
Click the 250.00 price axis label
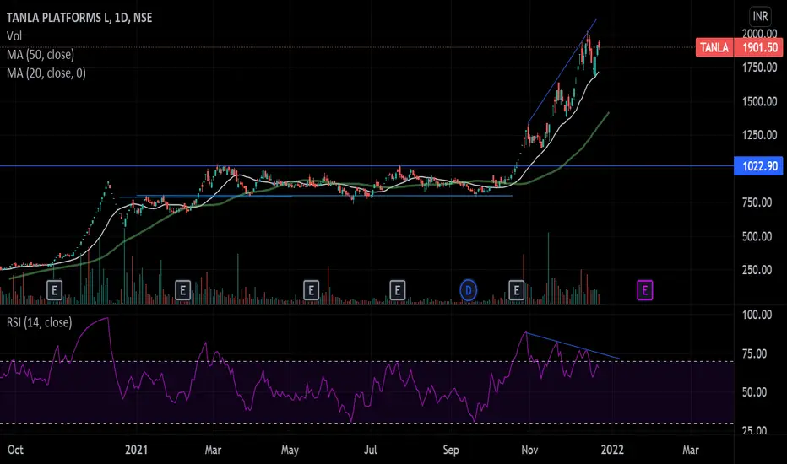click(x=757, y=270)
